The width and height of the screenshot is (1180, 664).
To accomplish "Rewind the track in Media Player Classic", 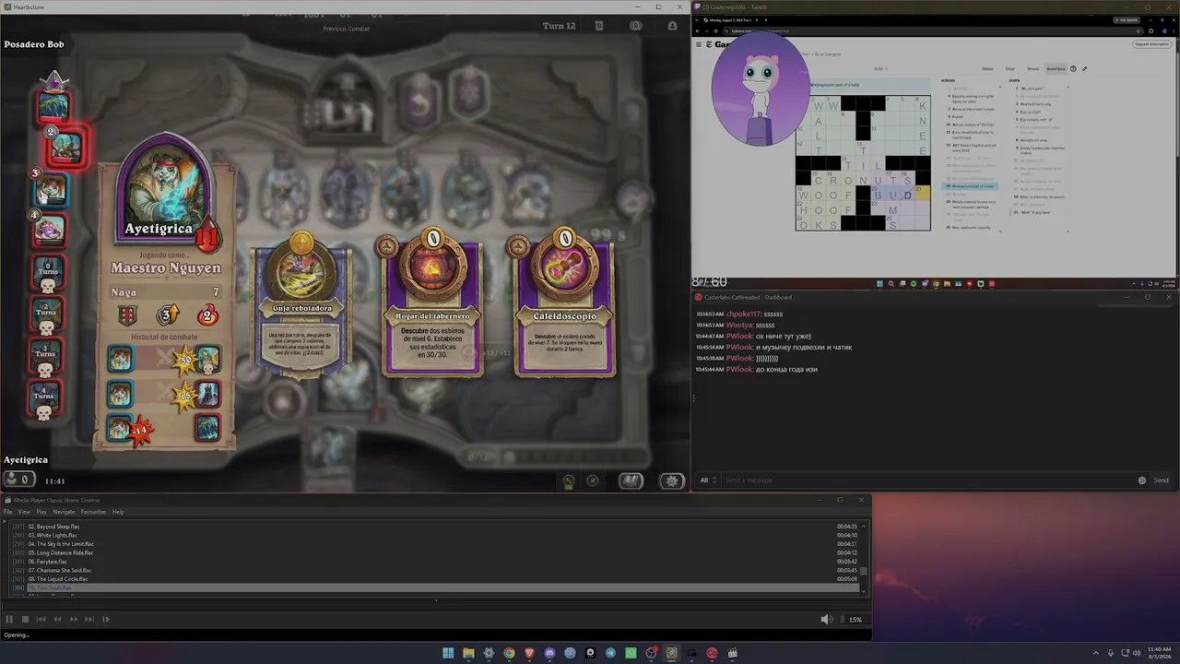I will point(57,620).
